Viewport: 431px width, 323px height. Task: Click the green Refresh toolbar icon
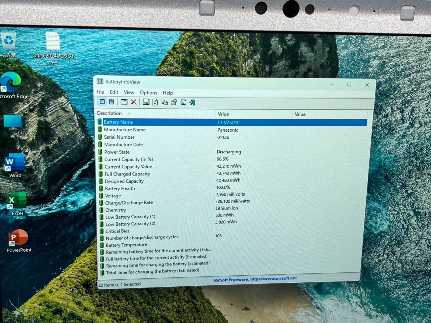click(155, 102)
